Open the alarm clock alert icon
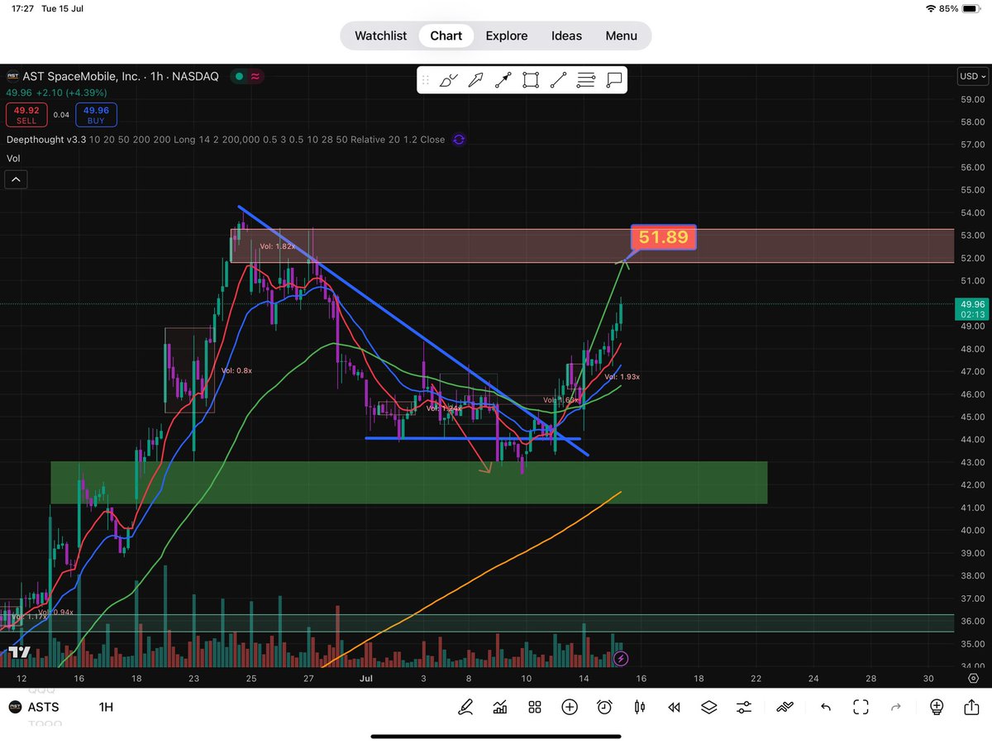This screenshot has height=744, width=992. (x=604, y=708)
